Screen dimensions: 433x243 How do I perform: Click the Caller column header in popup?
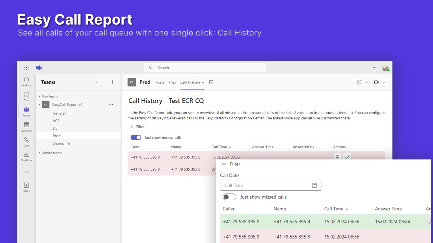[229, 209]
